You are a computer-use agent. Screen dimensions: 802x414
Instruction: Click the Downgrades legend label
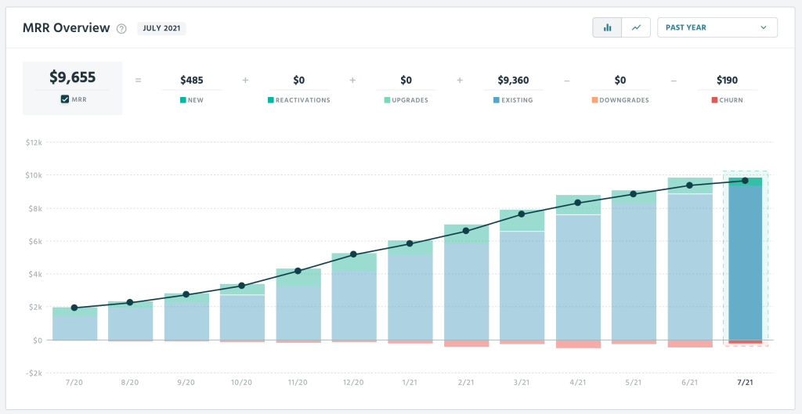(625, 100)
